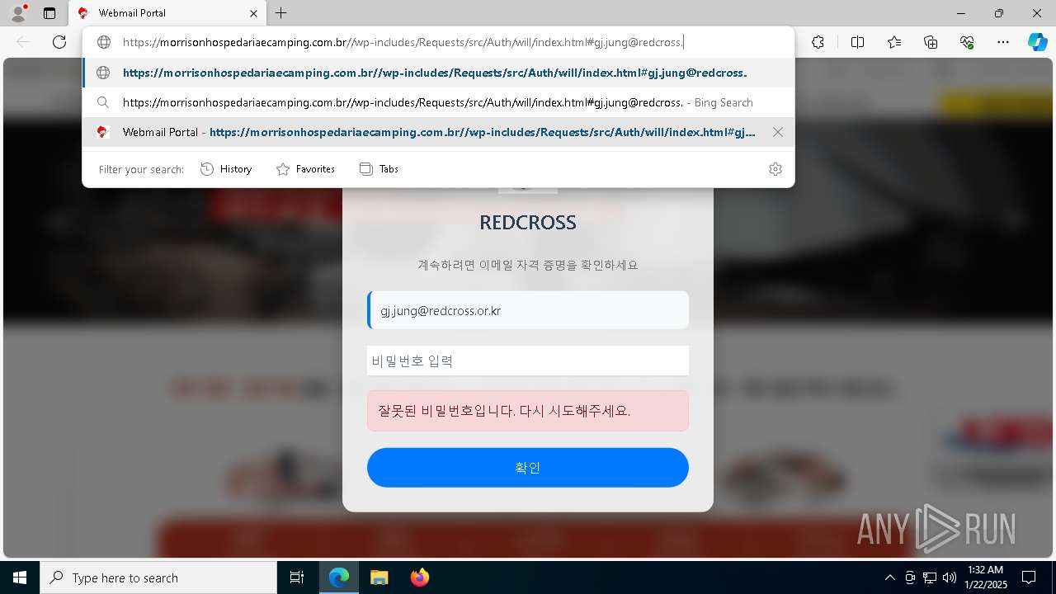Open the tab actions menu icon
Image resolution: width=1056 pixels, height=594 pixels.
point(49,13)
